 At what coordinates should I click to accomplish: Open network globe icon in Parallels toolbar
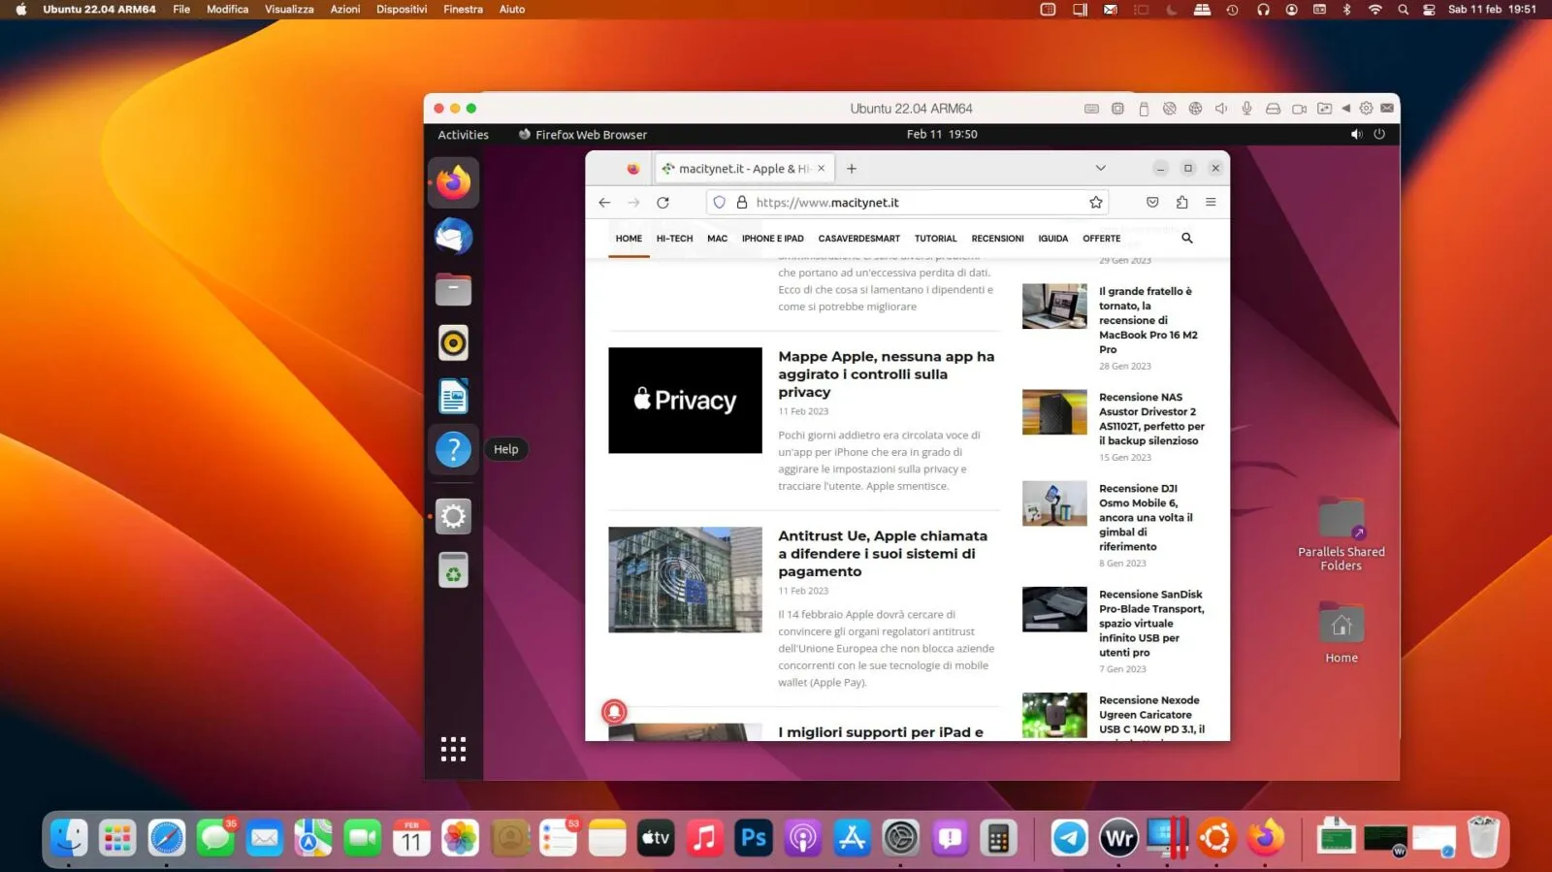(1195, 109)
